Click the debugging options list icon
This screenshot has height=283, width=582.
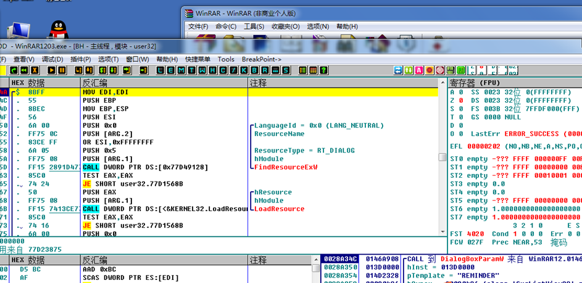302,70
